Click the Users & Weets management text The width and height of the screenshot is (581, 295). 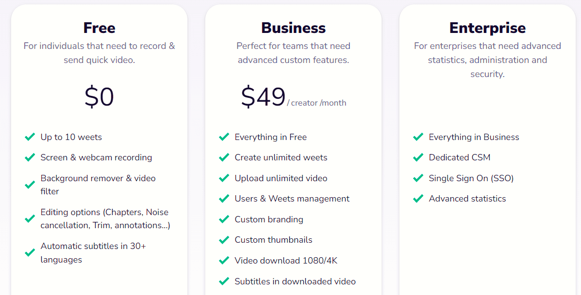coord(292,199)
